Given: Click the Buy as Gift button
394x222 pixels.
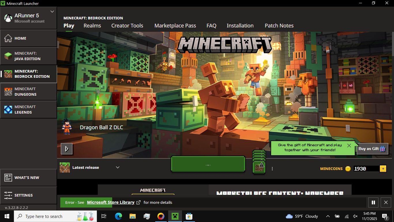Looking at the screenshot, I should (x=372, y=149).
